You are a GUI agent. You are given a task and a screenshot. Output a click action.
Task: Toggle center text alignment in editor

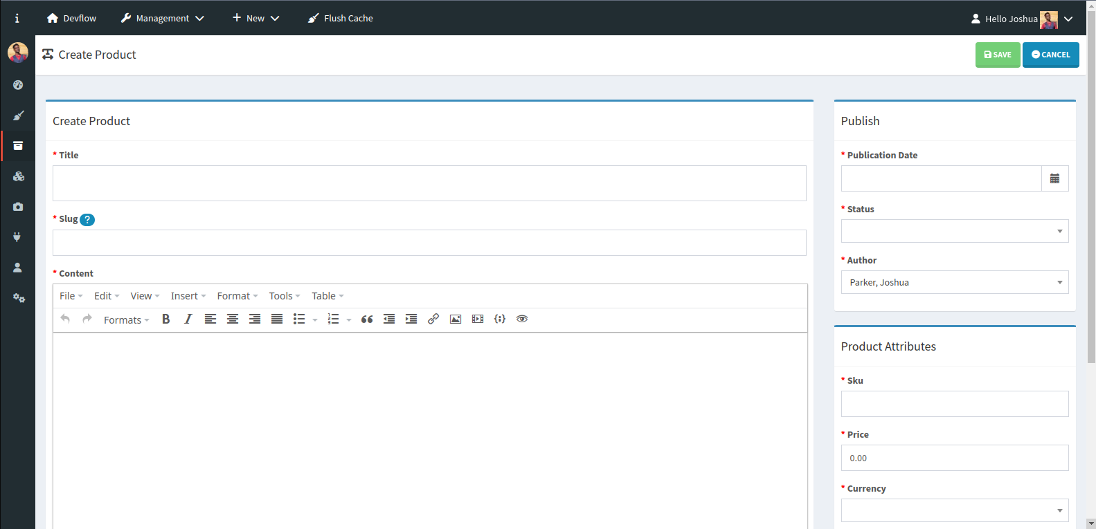[x=233, y=319]
